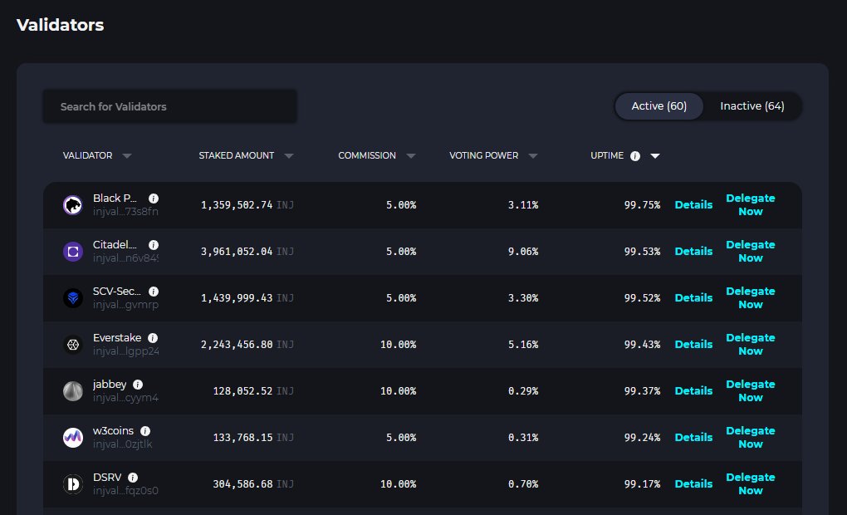Click the w3coins validator name
The image size is (847, 515).
coord(113,431)
